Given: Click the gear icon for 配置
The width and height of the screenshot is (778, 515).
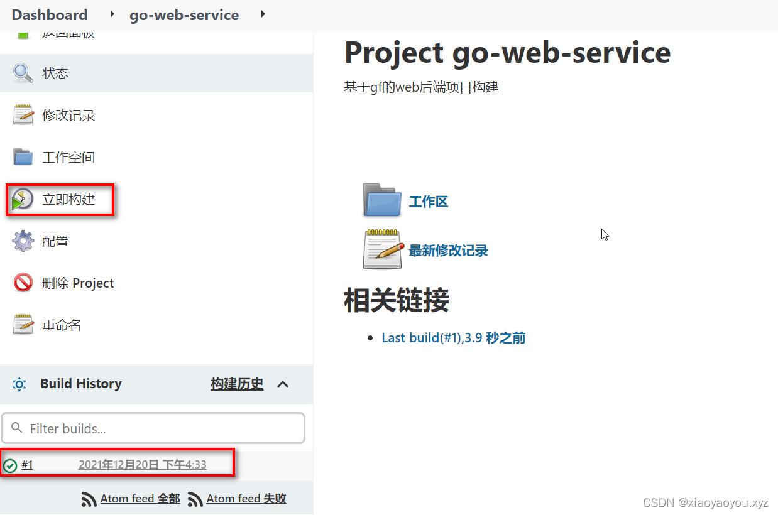Looking at the screenshot, I should [x=23, y=241].
